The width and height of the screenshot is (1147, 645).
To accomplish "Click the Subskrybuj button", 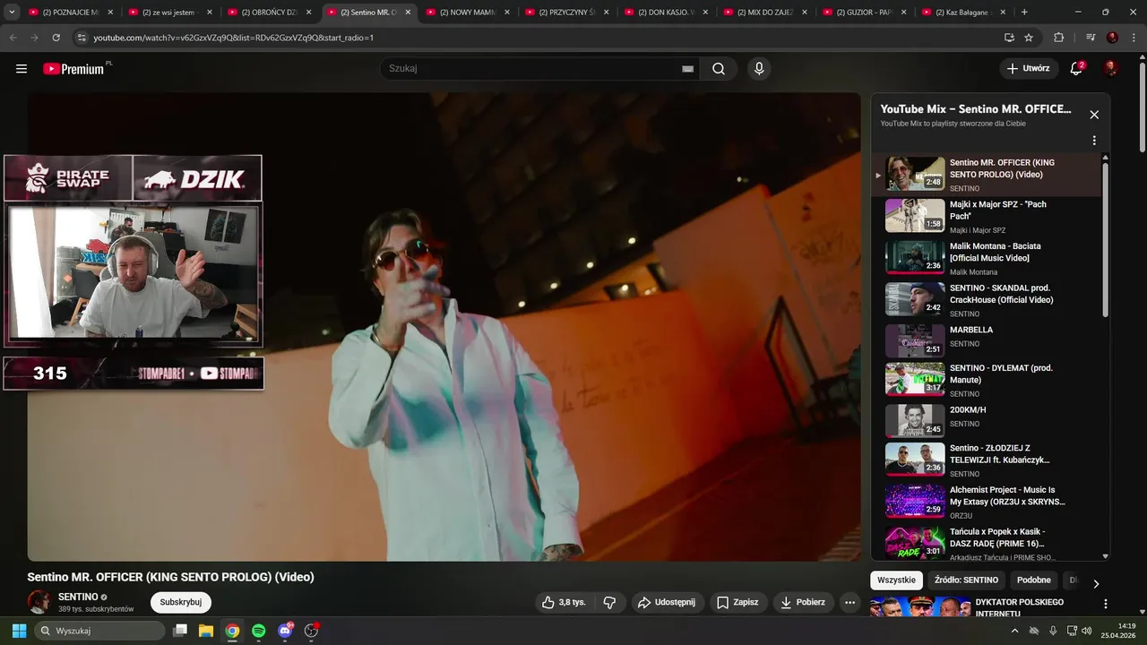I will (x=181, y=602).
